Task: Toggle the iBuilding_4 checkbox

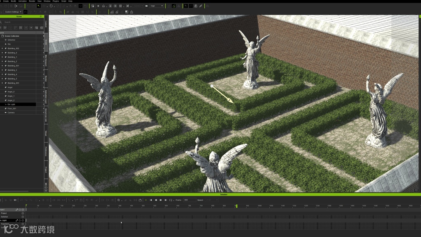Action: 6,74
